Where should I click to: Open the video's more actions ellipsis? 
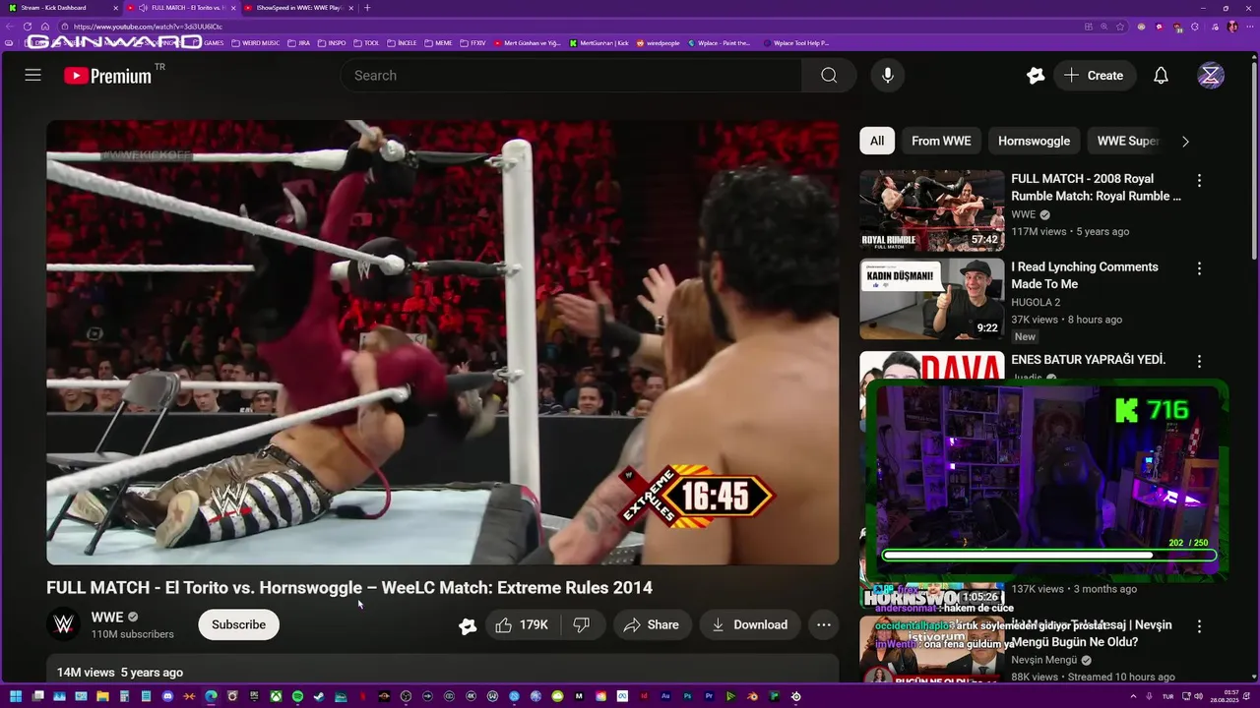[824, 624]
